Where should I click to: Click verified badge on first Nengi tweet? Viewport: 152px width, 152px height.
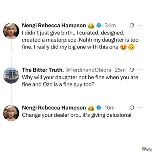(x=98, y=25)
